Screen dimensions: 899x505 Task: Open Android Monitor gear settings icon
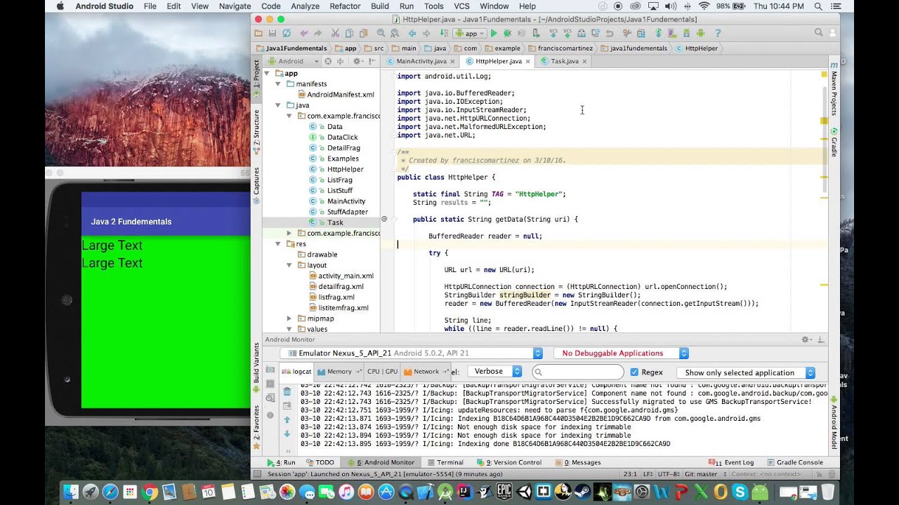806,339
